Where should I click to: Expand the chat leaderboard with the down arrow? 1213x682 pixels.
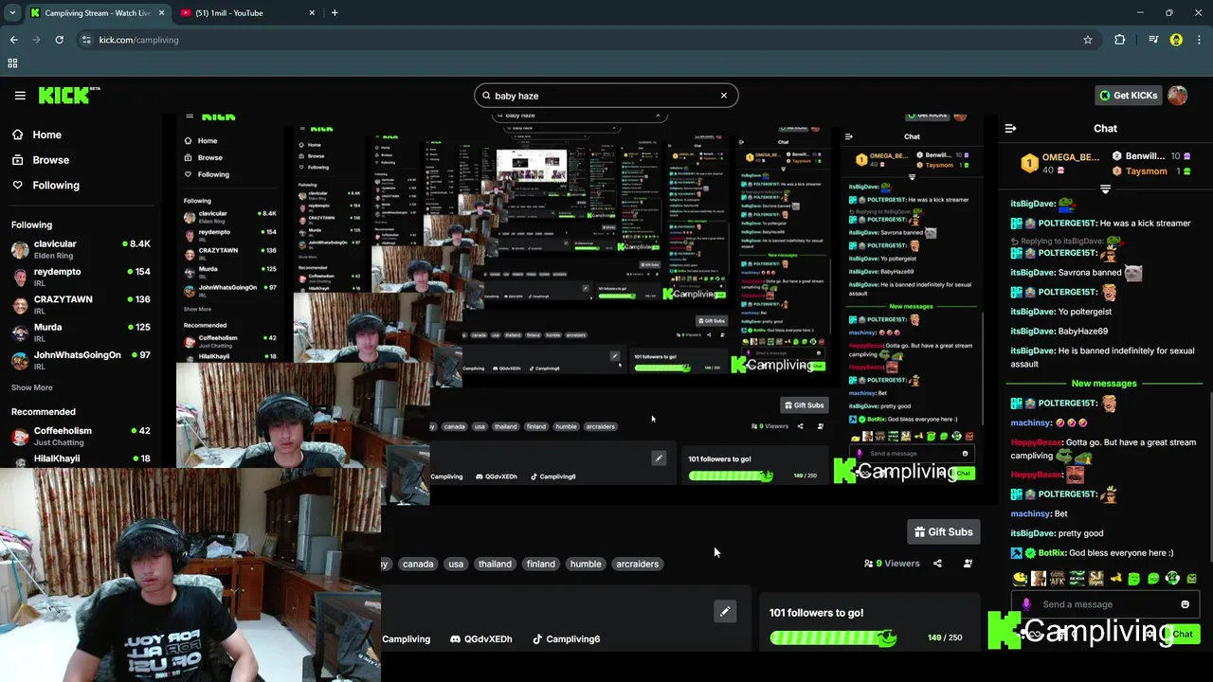coord(1105,190)
